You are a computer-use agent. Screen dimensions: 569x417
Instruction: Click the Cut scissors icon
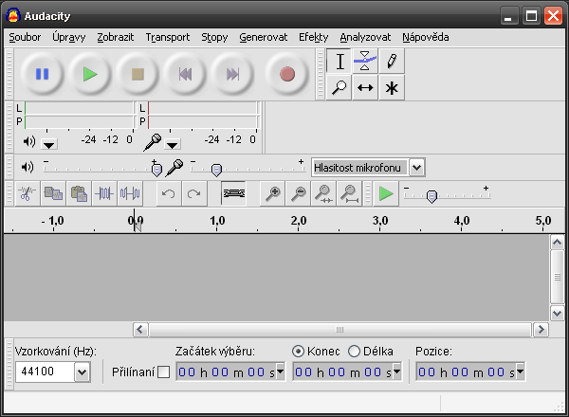tap(28, 193)
